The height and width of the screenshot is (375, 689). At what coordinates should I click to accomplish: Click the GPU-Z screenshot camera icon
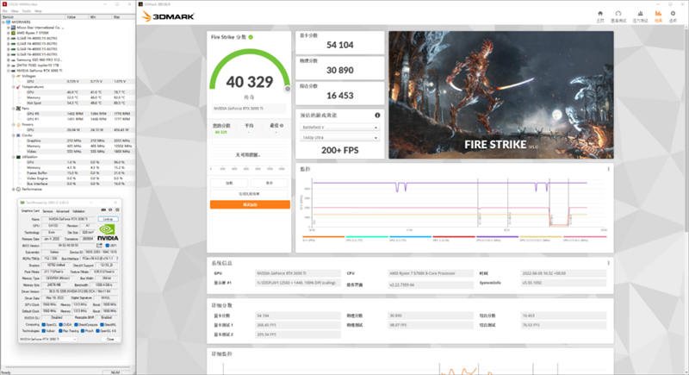tap(103, 209)
